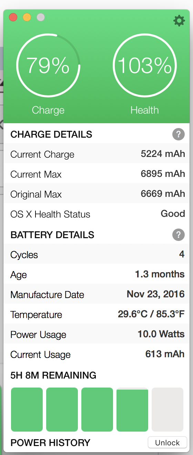Click the empty gray fifth battery bar
Screen dimensions: 193x455
point(167,410)
